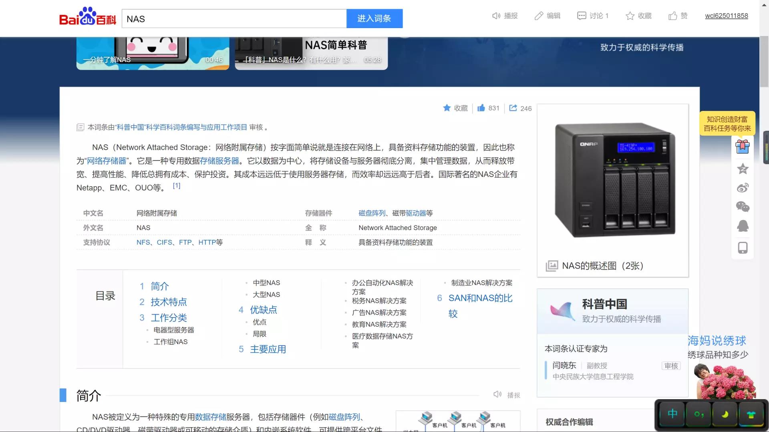Click the speaker 播报 icon beside the 简介 heading

[x=497, y=394]
